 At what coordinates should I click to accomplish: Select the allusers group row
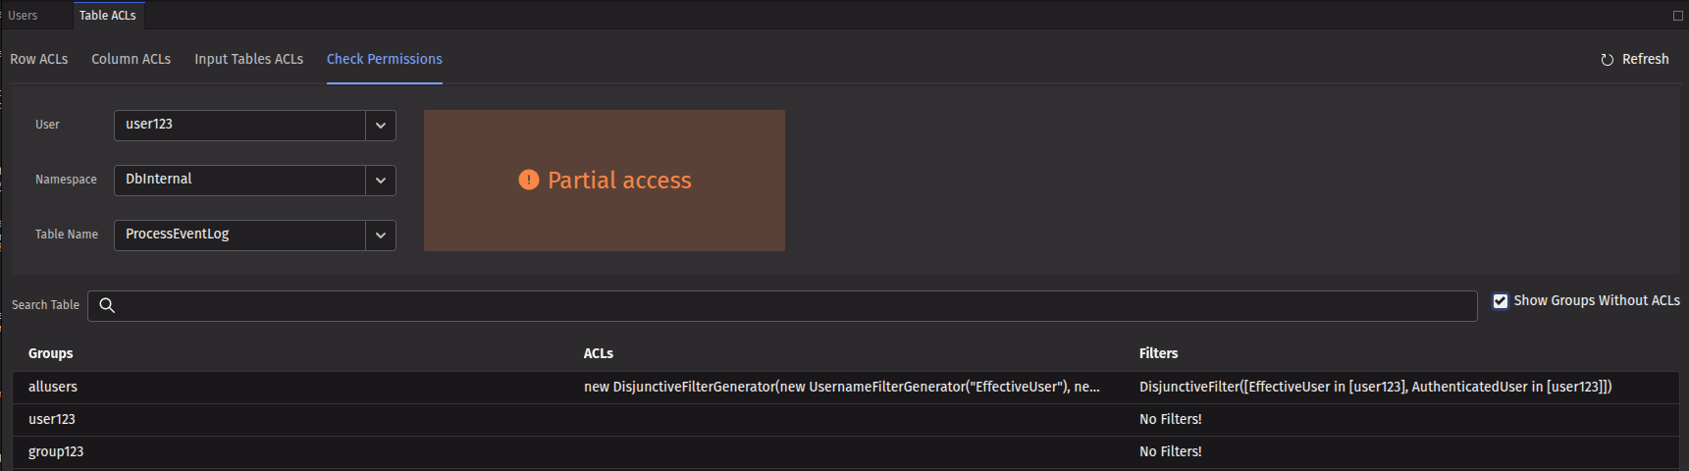pyautogui.click(x=53, y=387)
